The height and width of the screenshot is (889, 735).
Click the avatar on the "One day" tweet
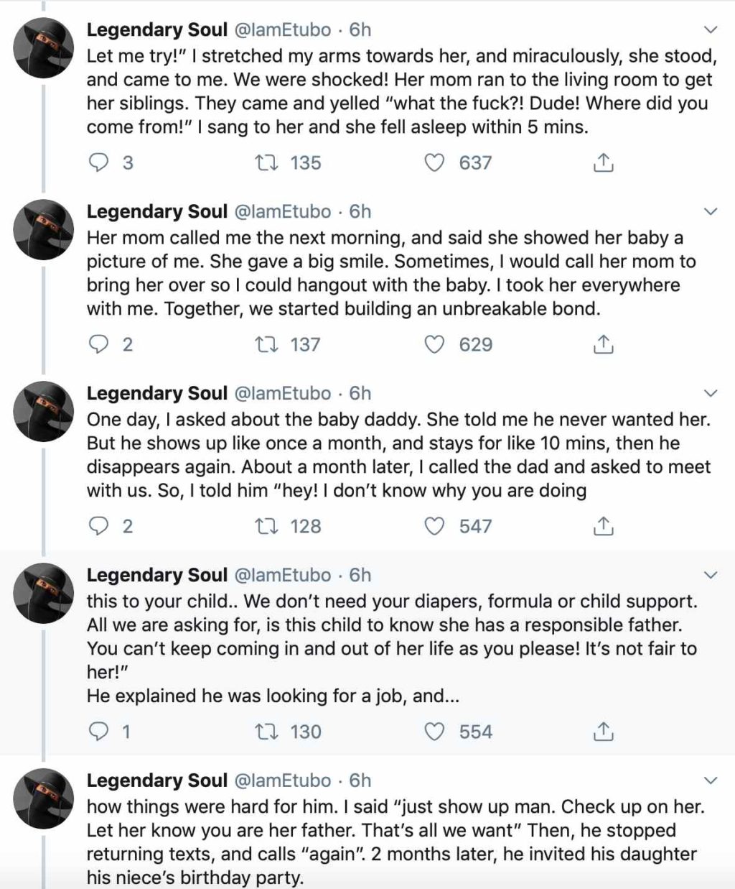[45, 411]
